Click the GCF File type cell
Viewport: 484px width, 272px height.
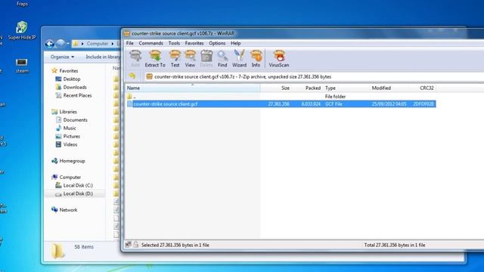[334, 104]
